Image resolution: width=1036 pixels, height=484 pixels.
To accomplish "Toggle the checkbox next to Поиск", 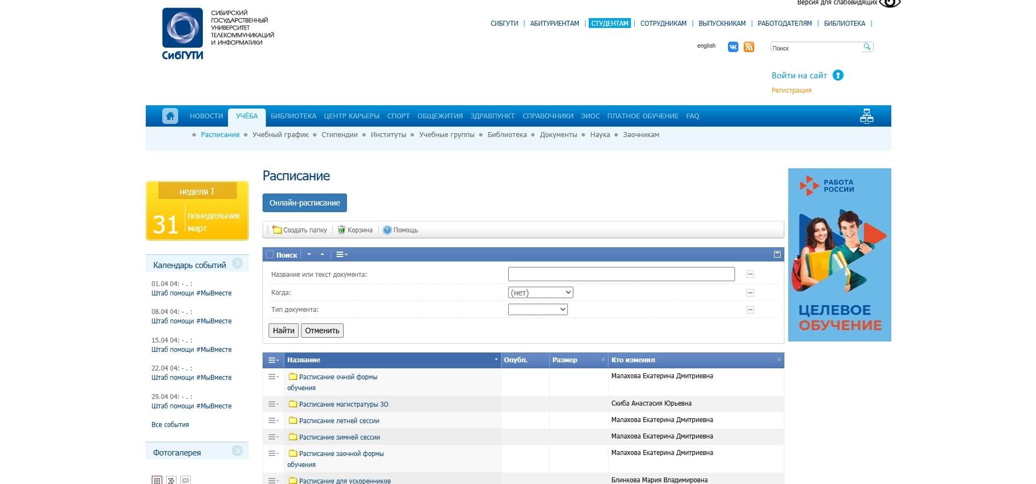I will 270,254.
